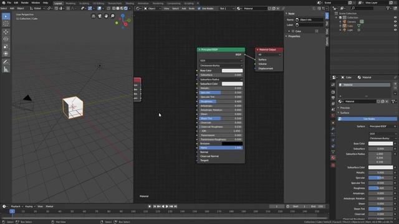Open the timeline Playback menu
This screenshot has width=399, height=224.
tap(17, 207)
